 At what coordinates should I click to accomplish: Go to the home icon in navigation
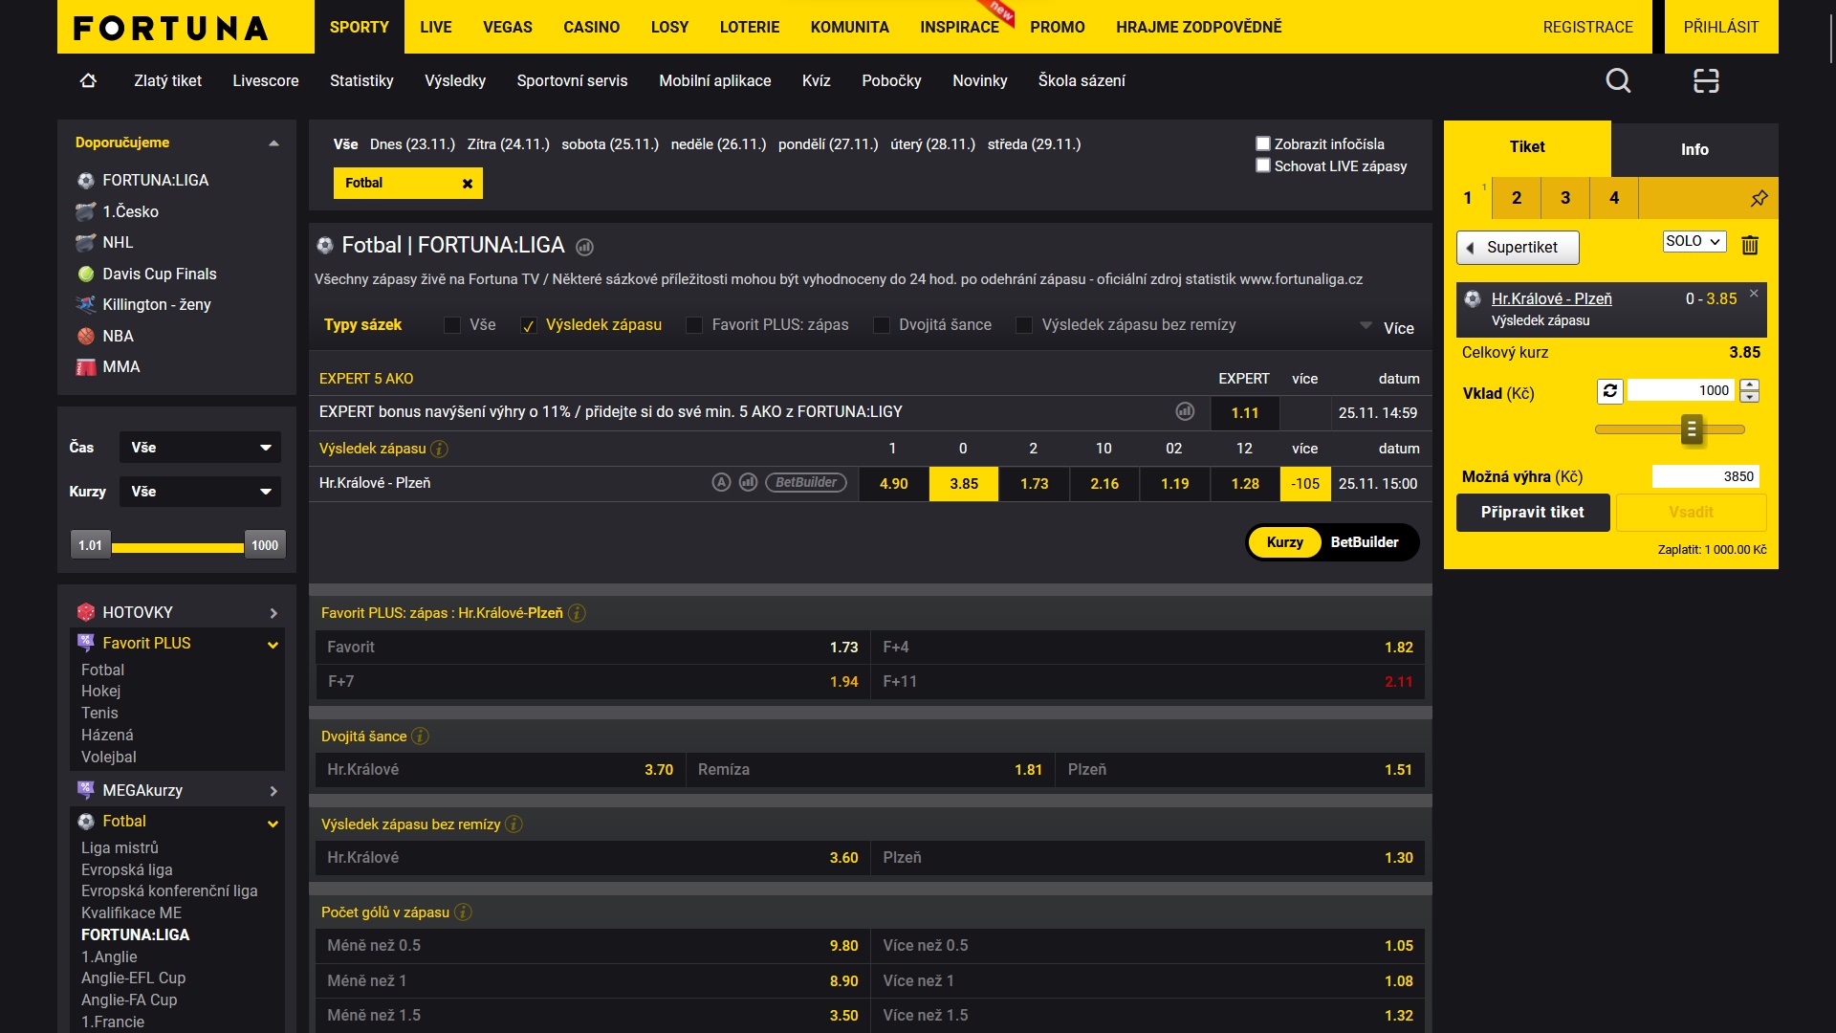point(88,80)
